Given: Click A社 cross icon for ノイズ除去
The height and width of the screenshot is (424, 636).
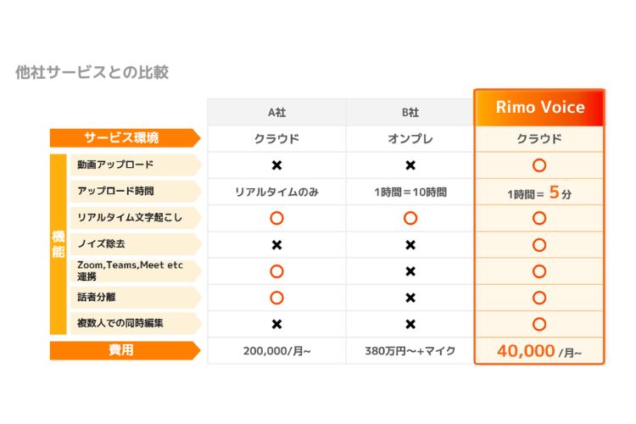Looking at the screenshot, I should pyautogui.click(x=276, y=245).
